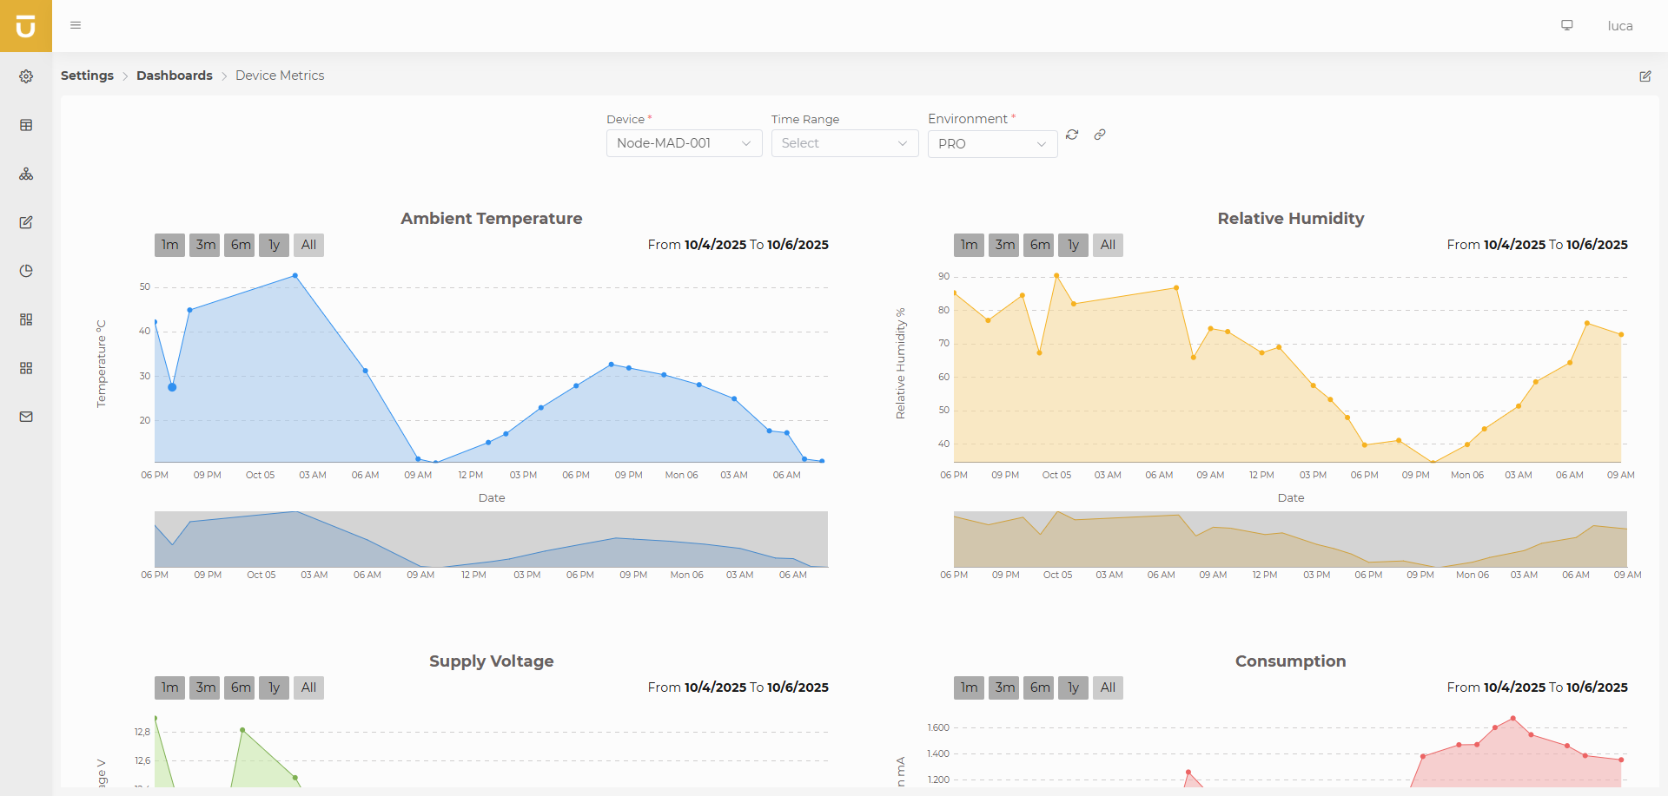Open the Device dropdown showing Node-MAD-001

pos(684,143)
